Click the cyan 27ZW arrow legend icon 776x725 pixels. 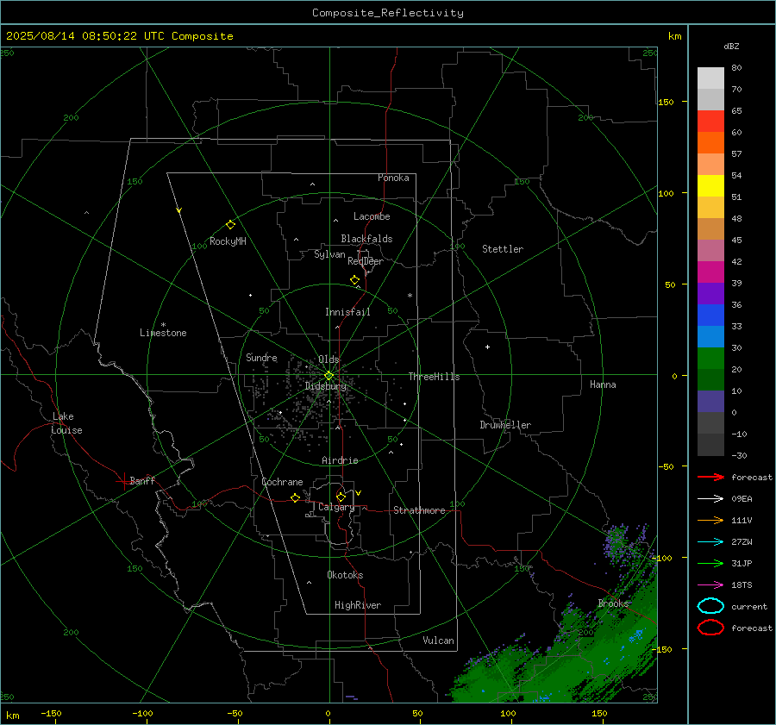point(710,542)
